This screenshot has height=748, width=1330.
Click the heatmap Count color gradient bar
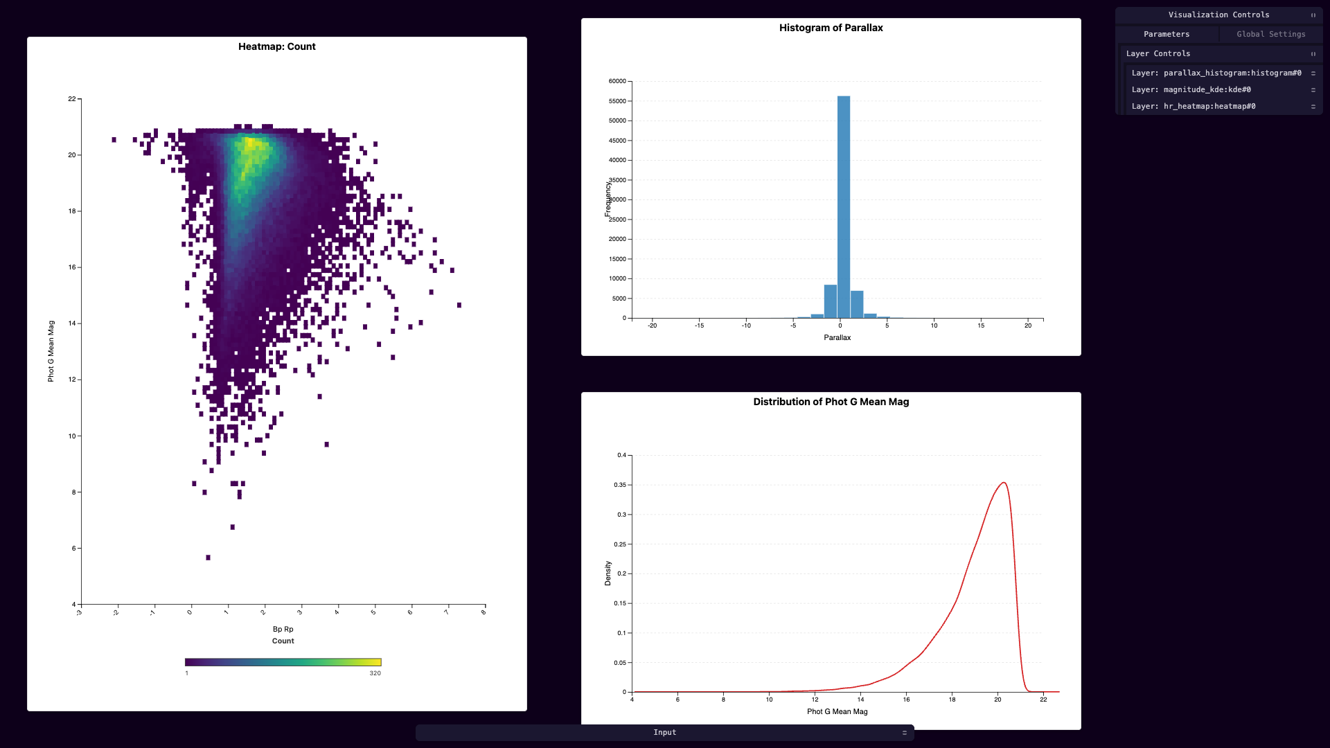[x=283, y=662]
